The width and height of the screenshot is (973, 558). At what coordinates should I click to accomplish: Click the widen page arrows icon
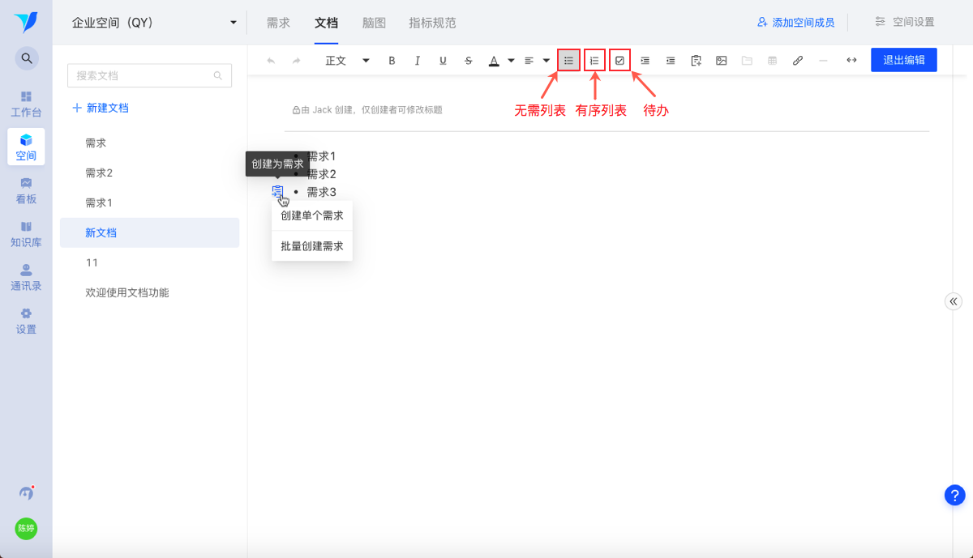[851, 61]
